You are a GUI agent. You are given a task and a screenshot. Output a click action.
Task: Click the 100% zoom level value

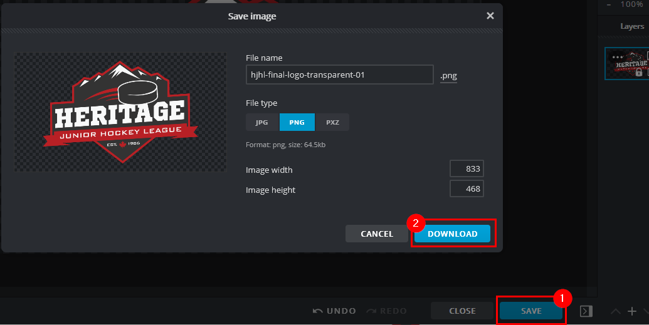coord(631,4)
